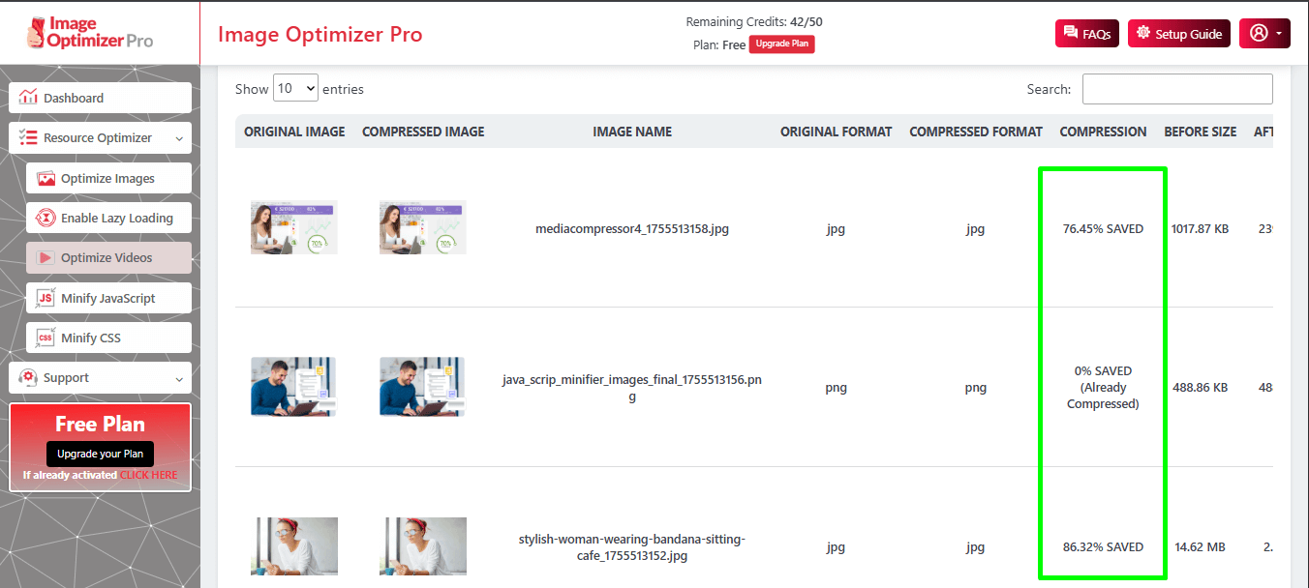Click the FAQs chat bubble icon
1309x588 pixels.
[1071, 33]
